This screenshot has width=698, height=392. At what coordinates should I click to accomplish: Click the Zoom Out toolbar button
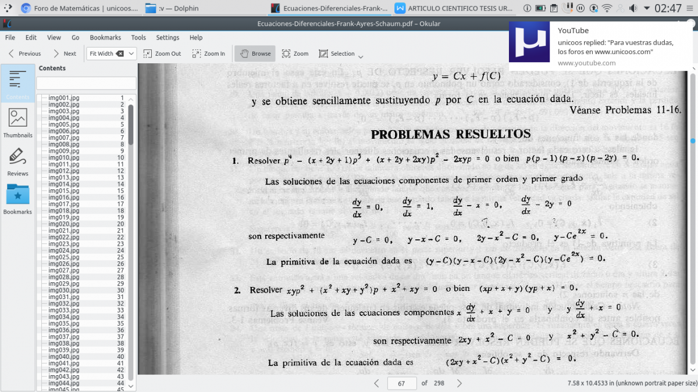pyautogui.click(x=162, y=53)
